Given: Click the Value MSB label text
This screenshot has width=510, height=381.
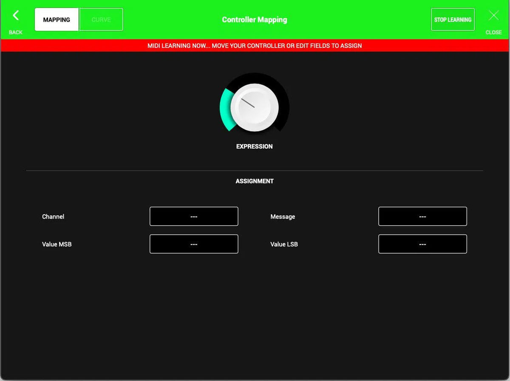Looking at the screenshot, I should (x=57, y=244).
